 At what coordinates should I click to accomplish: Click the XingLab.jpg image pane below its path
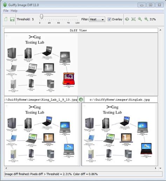(x=120, y=134)
